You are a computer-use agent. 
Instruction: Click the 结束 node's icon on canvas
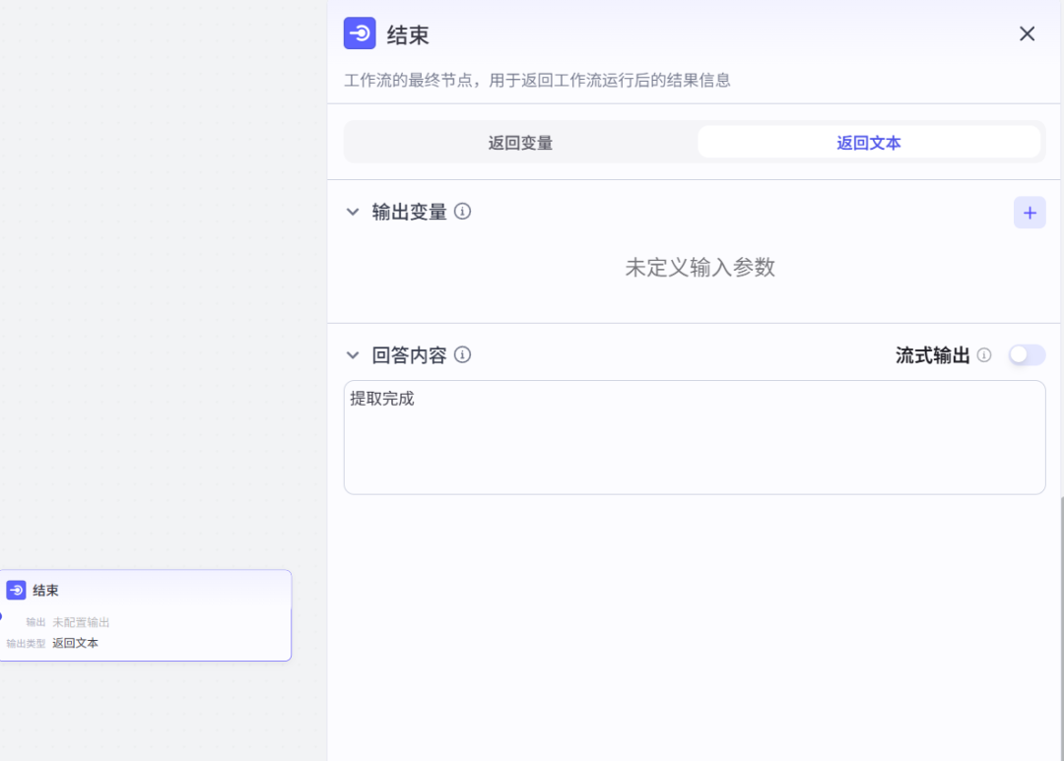point(17,590)
